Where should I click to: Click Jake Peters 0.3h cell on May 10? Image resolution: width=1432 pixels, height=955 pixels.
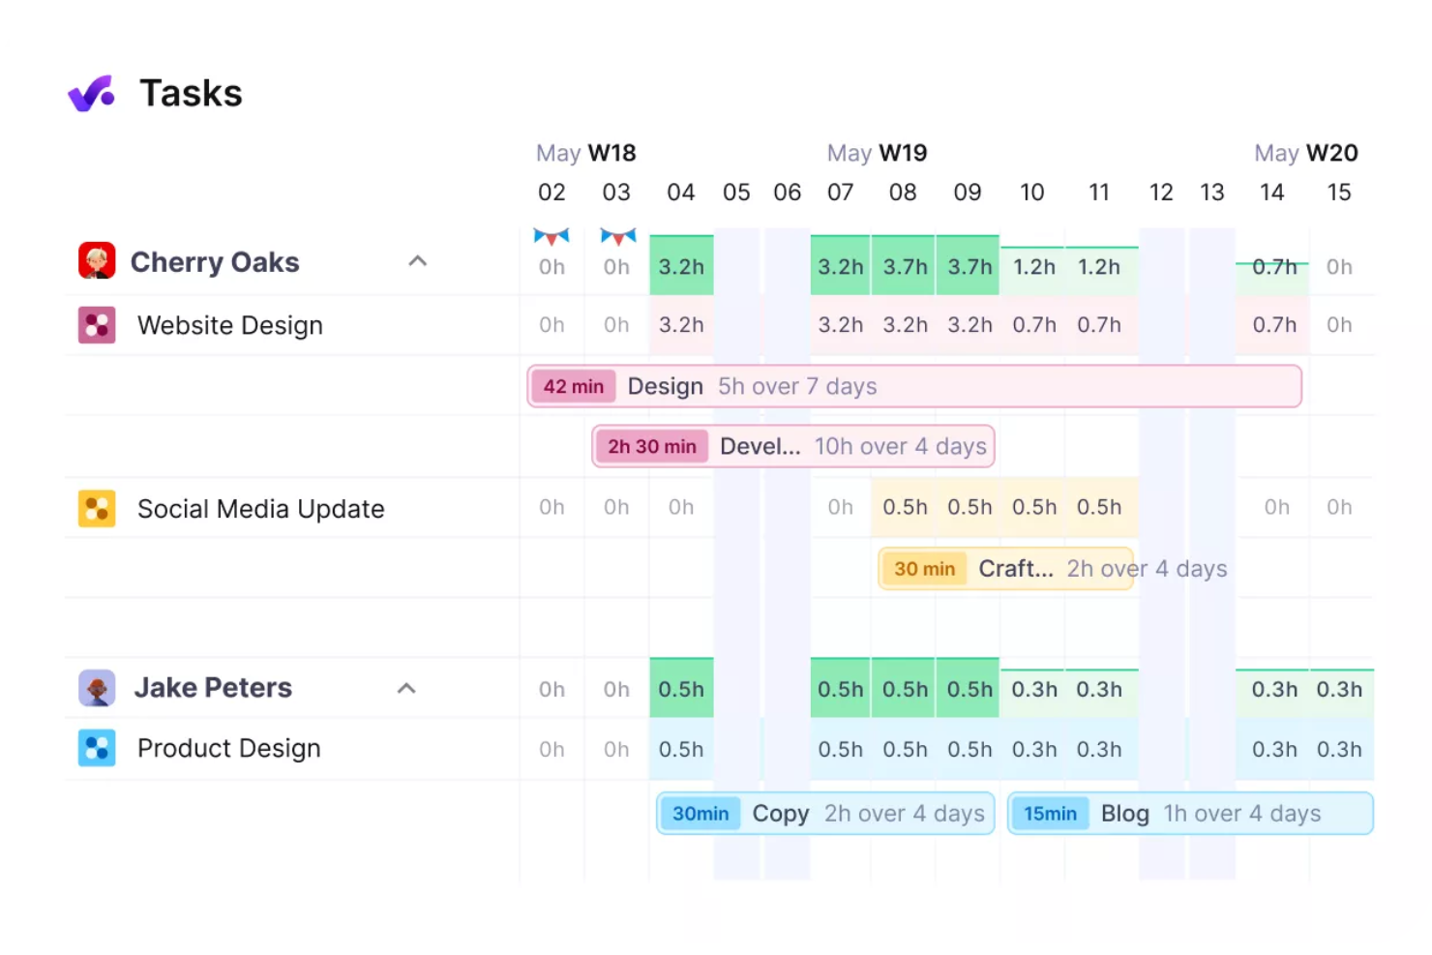(1033, 693)
